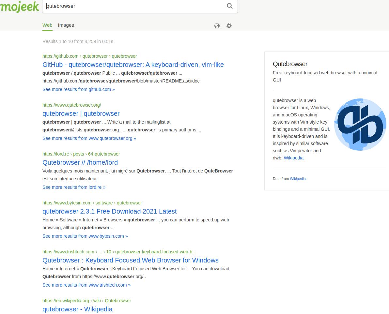This screenshot has height=314, width=389.
Task: Open the qutebrowser - Wikipedia result
Action: (77, 309)
